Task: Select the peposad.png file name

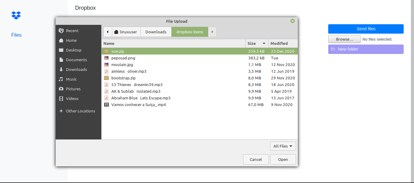Action: 123,58
